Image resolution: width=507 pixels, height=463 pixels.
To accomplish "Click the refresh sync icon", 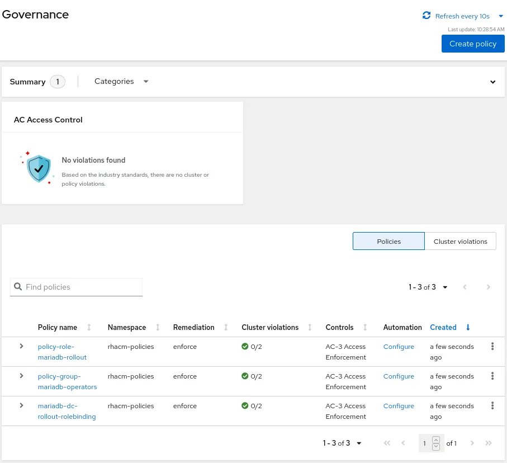I will click(x=427, y=16).
